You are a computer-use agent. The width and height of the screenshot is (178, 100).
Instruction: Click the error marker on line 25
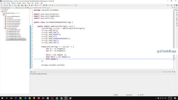[30, 59]
